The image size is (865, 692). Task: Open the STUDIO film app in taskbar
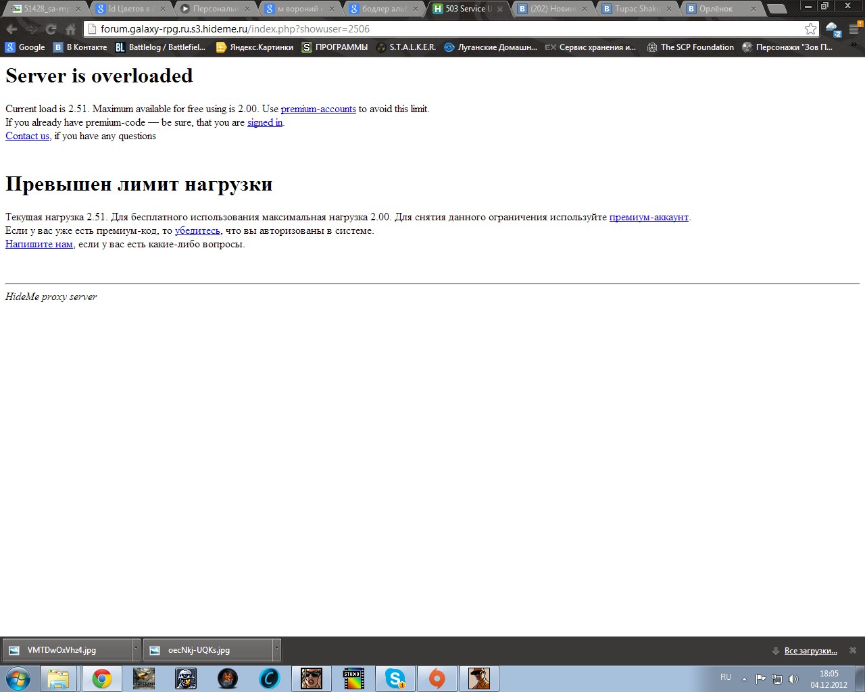tap(353, 678)
